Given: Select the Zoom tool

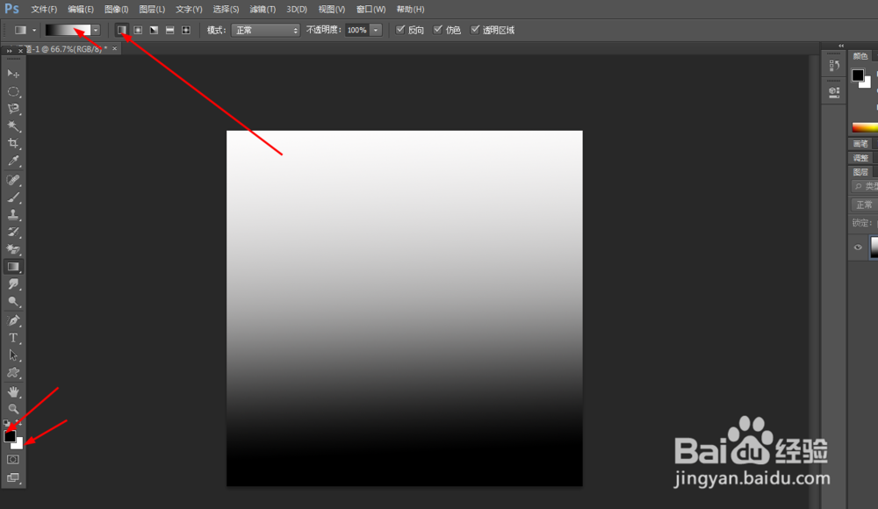Looking at the screenshot, I should tap(13, 409).
